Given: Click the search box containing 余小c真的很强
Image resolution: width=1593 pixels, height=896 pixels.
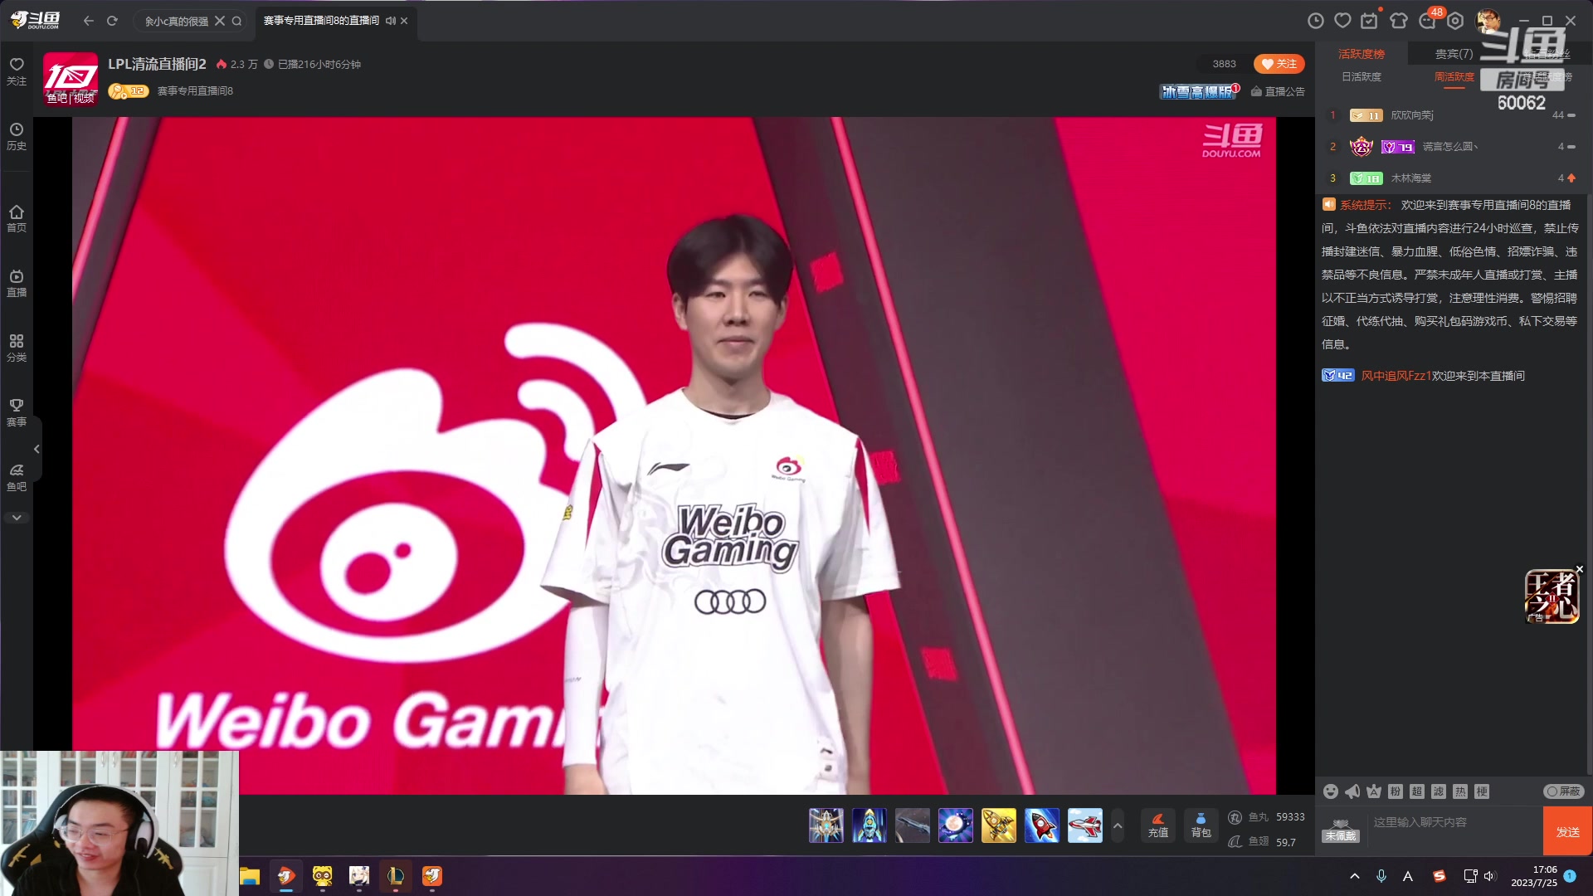Looking at the screenshot, I should 176,21.
